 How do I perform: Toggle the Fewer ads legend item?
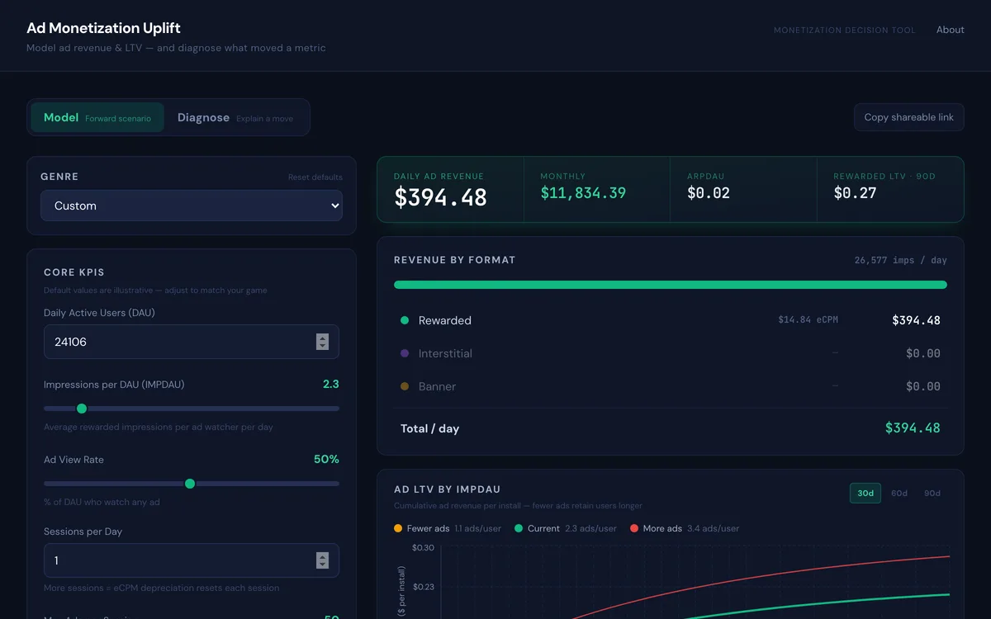(x=448, y=528)
